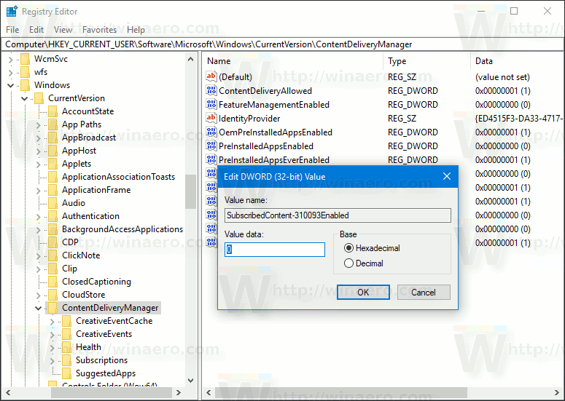This screenshot has width=565, height=401.
Task: Click the Applets folder icon
Action: tap(53, 164)
